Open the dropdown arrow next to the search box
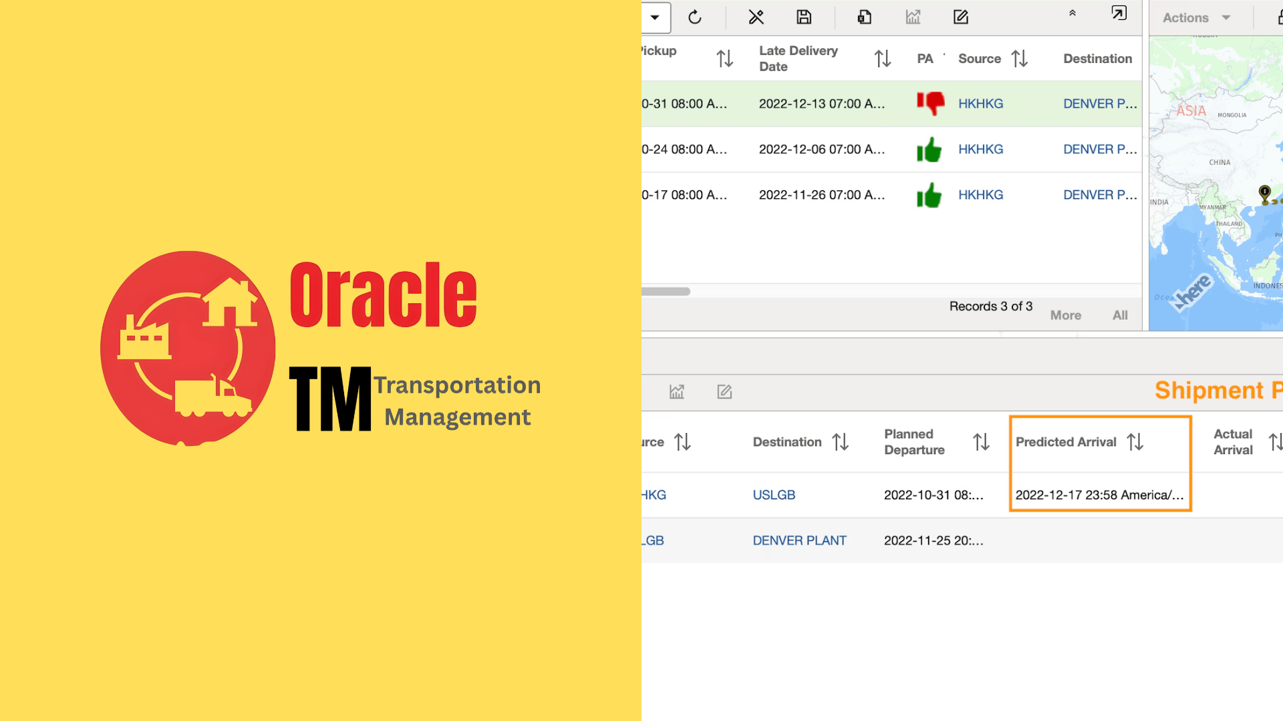The image size is (1283, 721). 656,18
